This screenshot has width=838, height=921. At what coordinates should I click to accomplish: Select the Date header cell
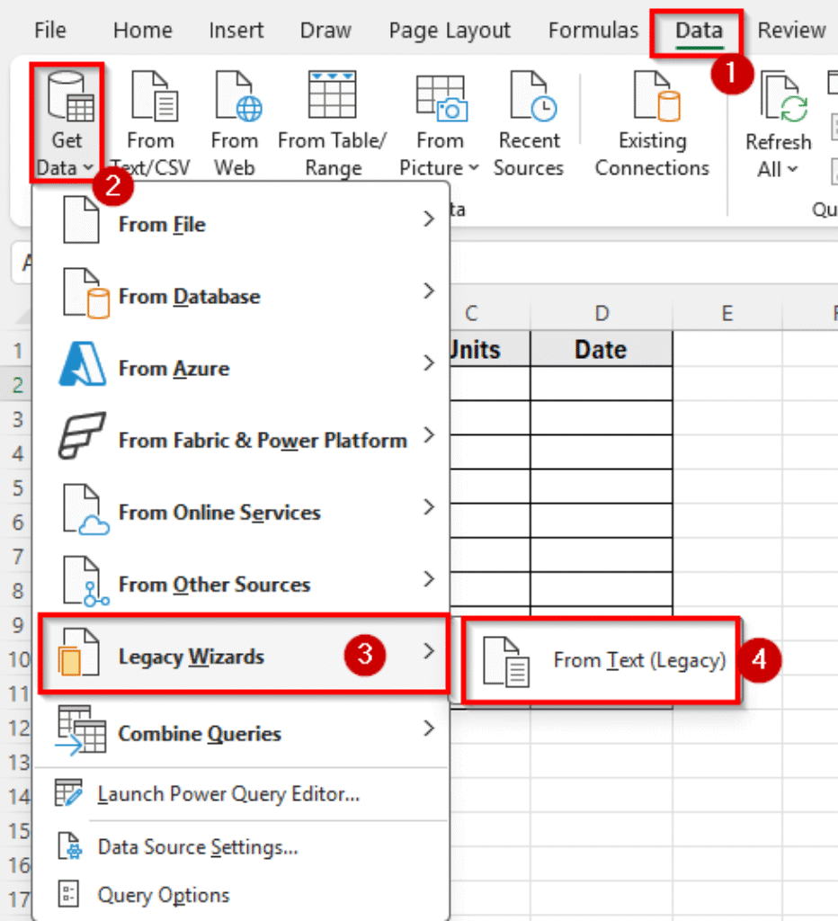[602, 349]
